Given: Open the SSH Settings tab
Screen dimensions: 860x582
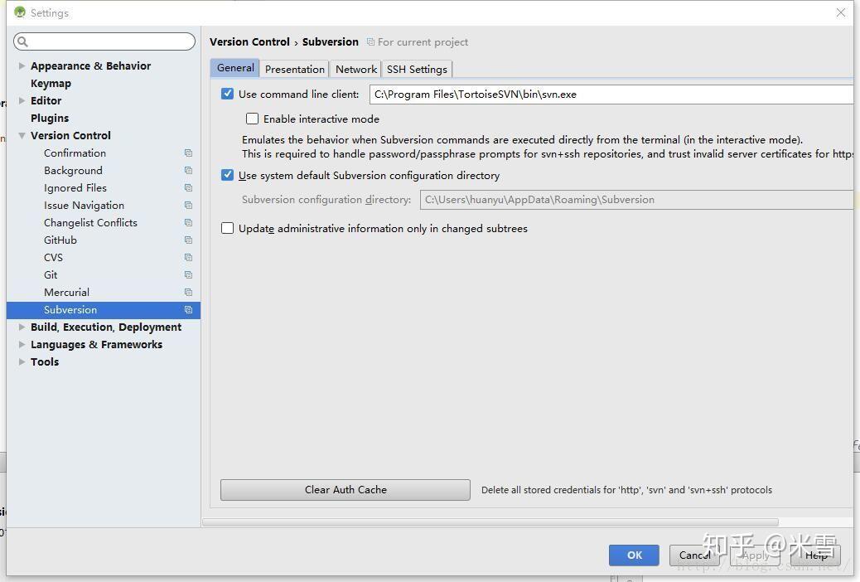Looking at the screenshot, I should pos(417,69).
